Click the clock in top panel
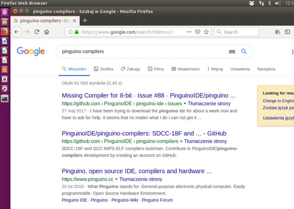 tap(290, 3)
